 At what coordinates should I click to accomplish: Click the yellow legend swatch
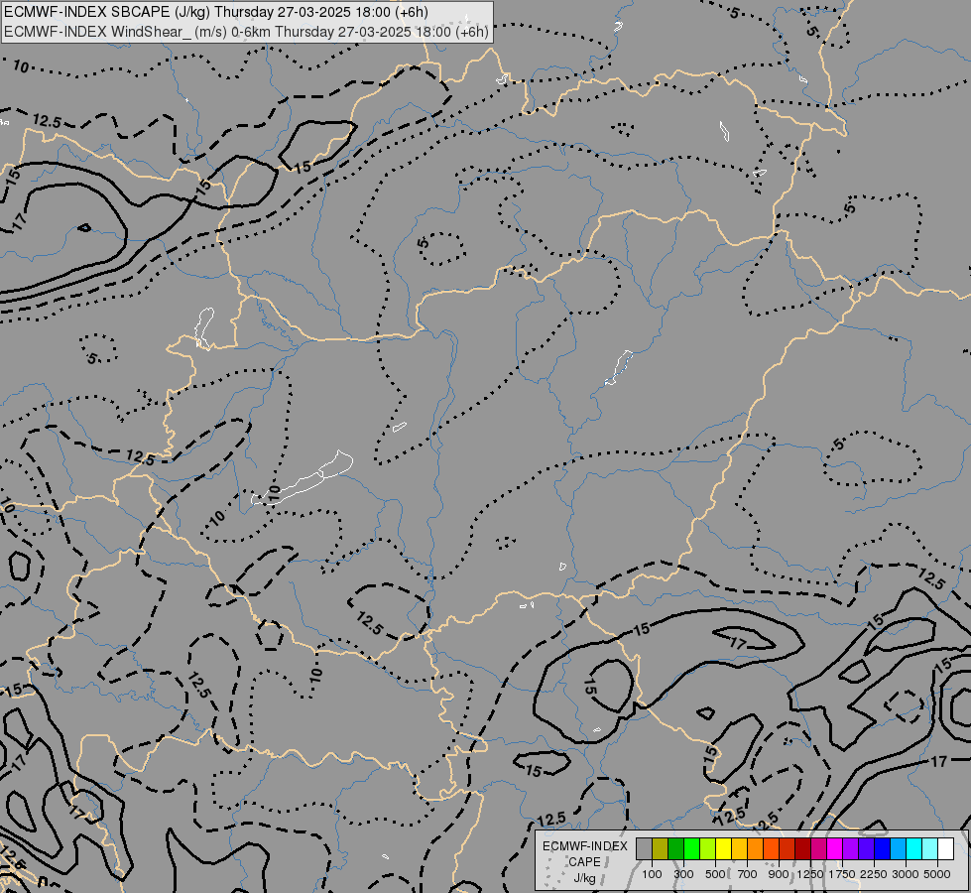[x=724, y=849]
